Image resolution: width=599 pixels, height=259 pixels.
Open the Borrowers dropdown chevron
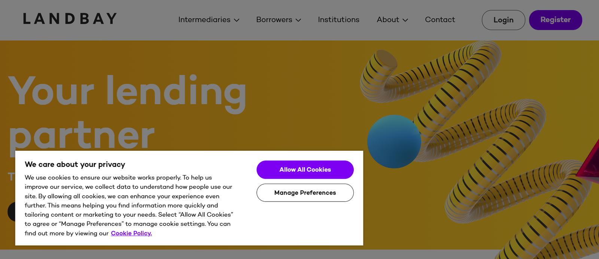[x=298, y=20]
